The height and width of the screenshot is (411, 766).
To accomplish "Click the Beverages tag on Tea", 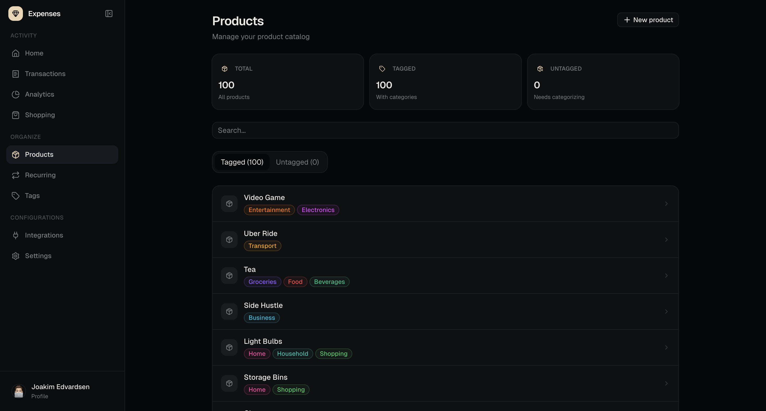I will tap(329, 282).
